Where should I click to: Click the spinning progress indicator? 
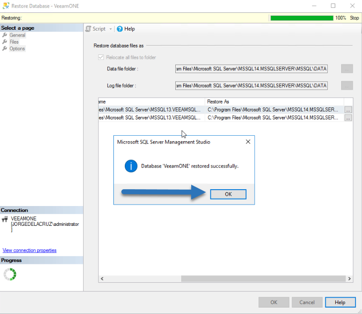(10, 274)
